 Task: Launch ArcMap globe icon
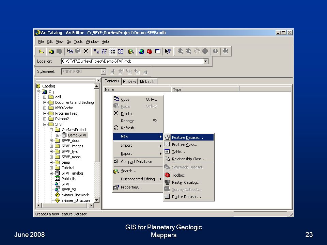pyautogui.click(x=141, y=51)
